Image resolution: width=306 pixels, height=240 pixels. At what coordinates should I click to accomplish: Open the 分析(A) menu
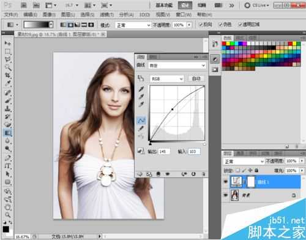(x=127, y=15)
